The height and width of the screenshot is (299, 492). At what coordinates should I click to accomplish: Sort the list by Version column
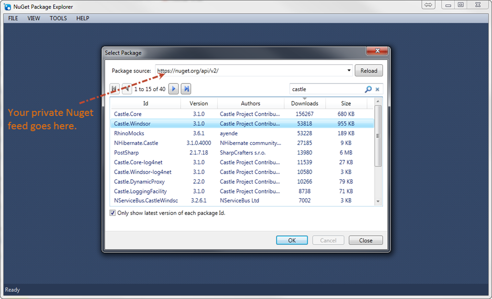coord(199,103)
